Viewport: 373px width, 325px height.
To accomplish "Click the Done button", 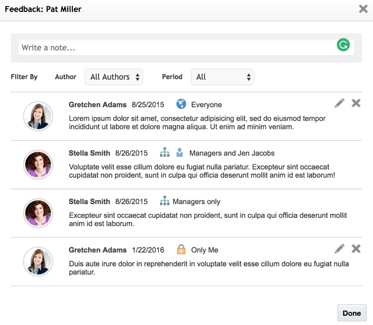I will (352, 313).
